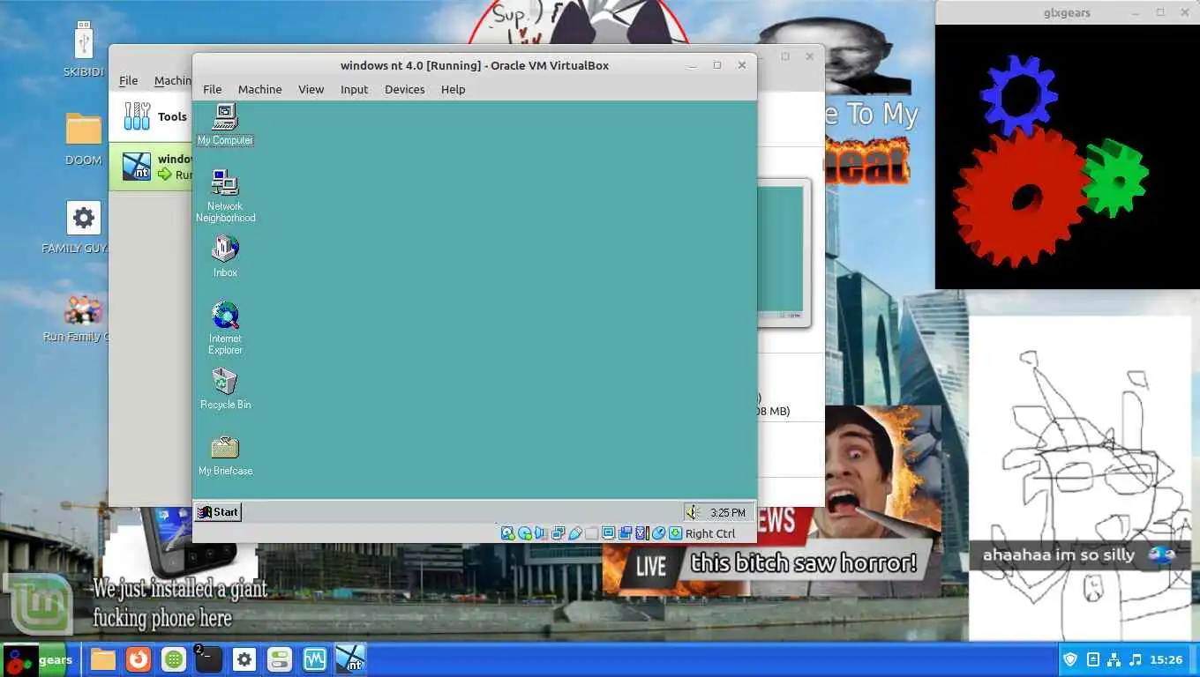Screen dimensions: 1200x677
Task: Select Tools in VirtualBox Manager sidebar
Action: point(151,116)
